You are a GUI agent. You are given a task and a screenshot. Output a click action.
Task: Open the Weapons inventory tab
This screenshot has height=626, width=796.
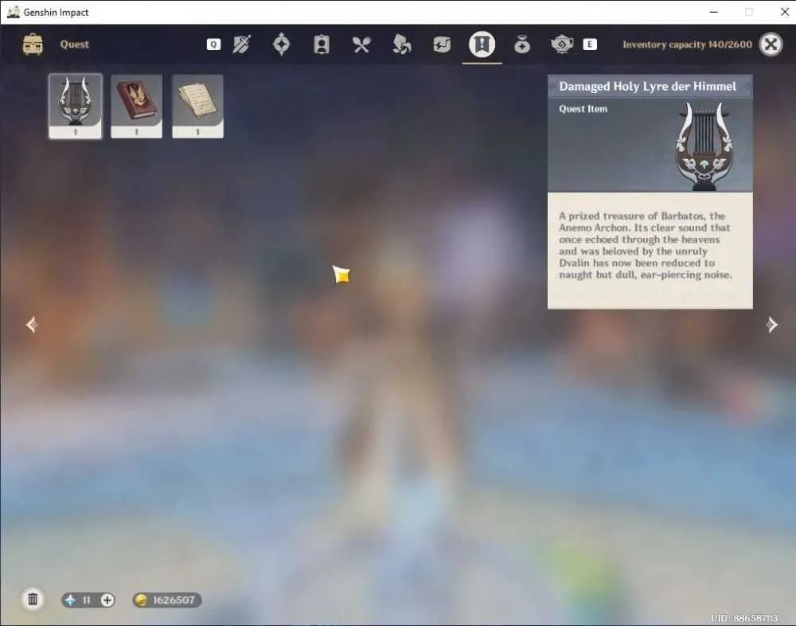(x=242, y=45)
